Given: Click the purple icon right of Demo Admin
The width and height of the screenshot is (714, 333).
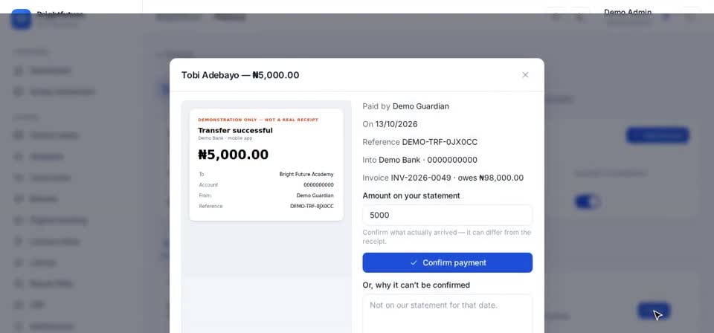Looking at the screenshot, I should [x=665, y=17].
